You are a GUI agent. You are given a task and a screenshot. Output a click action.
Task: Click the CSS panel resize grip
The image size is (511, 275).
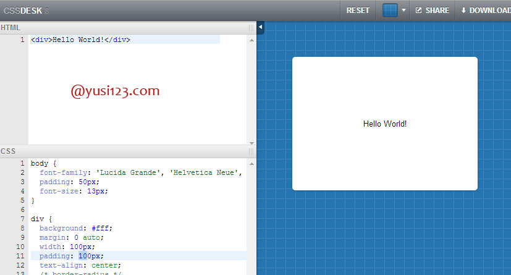pos(251,151)
